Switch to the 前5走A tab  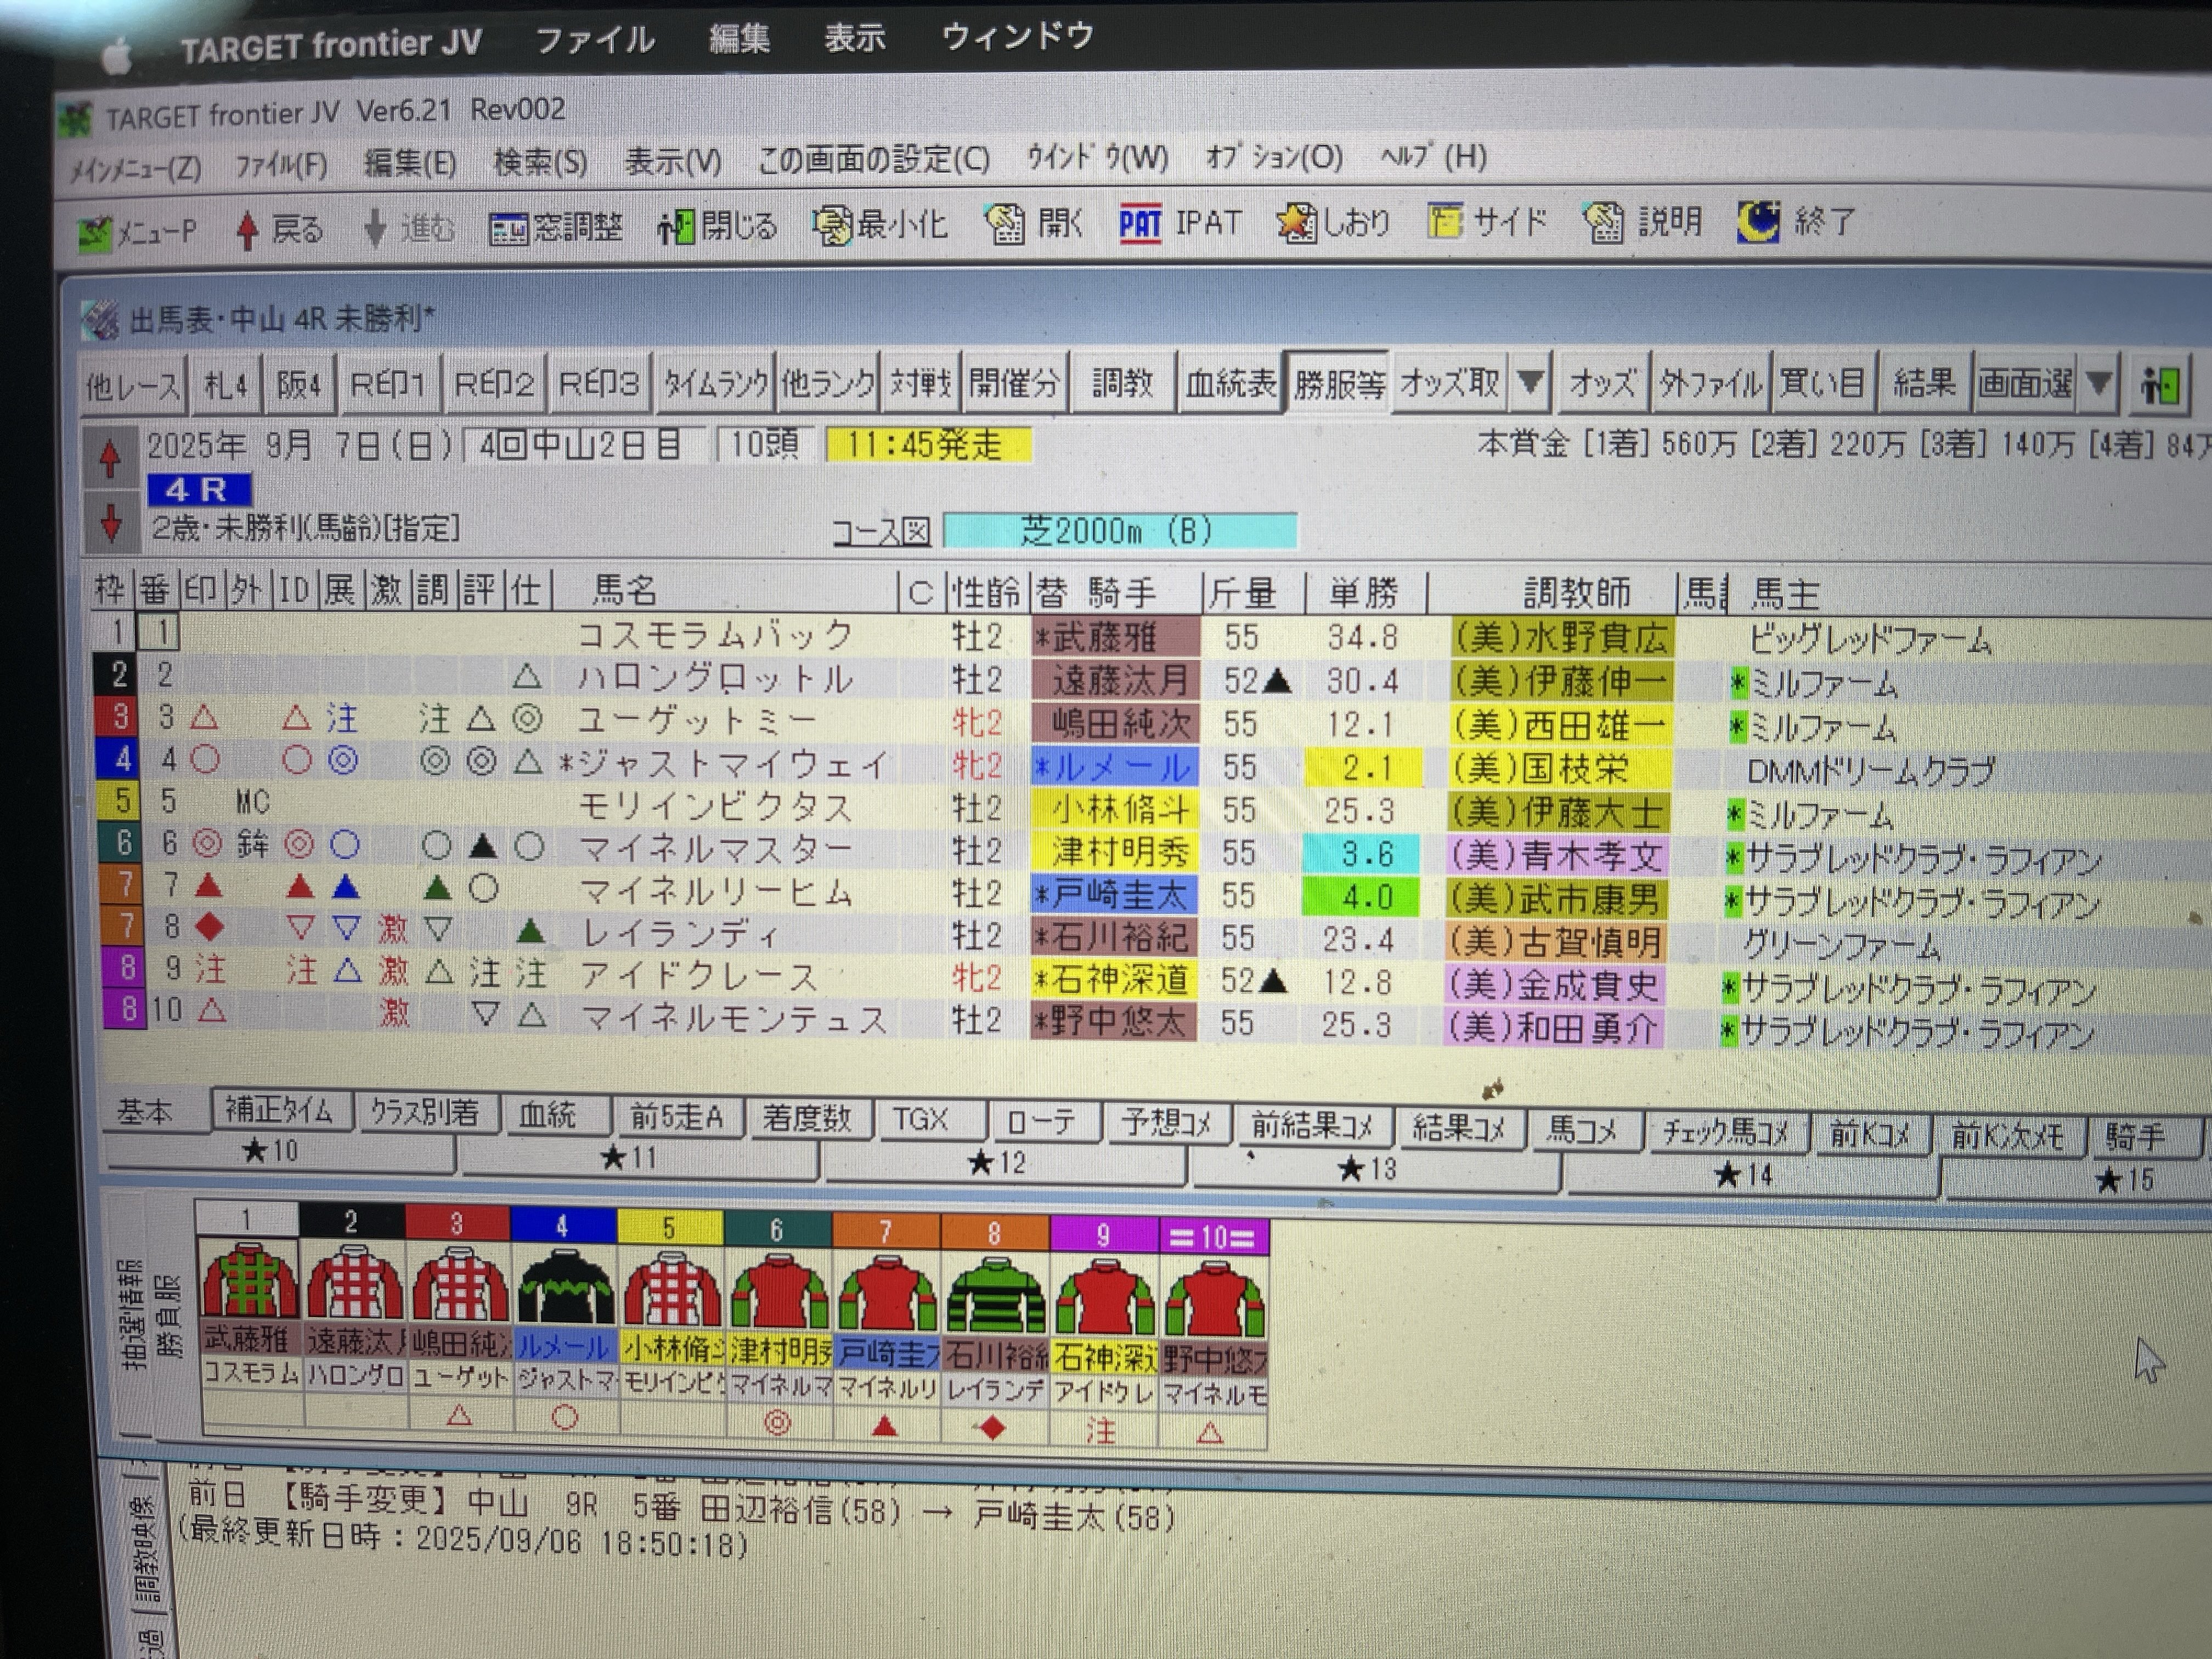click(x=676, y=1117)
